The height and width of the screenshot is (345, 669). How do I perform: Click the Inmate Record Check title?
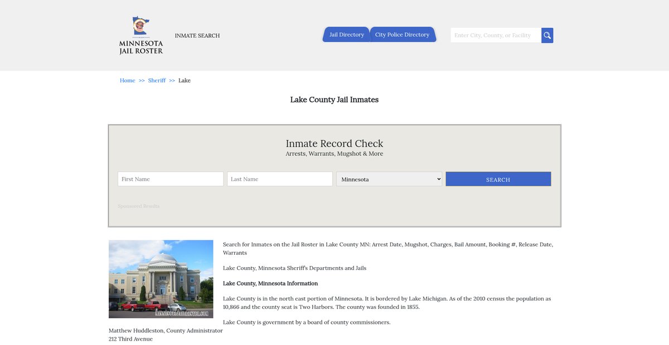tap(334, 144)
